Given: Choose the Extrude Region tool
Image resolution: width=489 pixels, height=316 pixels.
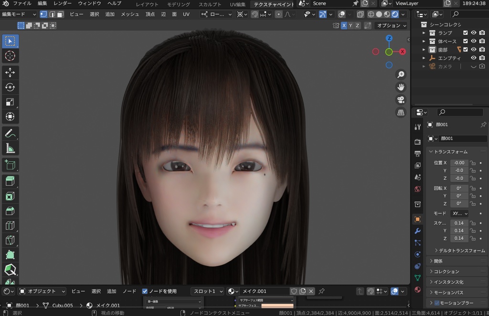Looking at the screenshot, I should coord(11,181).
